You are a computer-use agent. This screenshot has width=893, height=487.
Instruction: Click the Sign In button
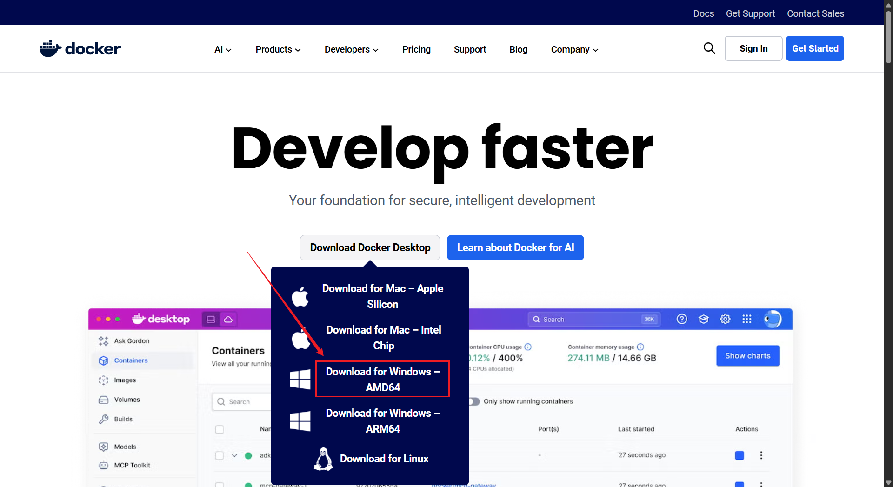tap(753, 48)
